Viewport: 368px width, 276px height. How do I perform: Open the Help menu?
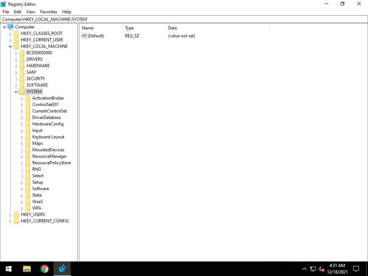66,12
